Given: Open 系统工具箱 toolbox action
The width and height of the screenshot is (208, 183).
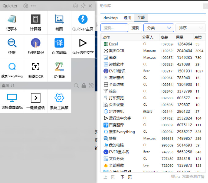Looking at the screenshot, I should (59, 101).
